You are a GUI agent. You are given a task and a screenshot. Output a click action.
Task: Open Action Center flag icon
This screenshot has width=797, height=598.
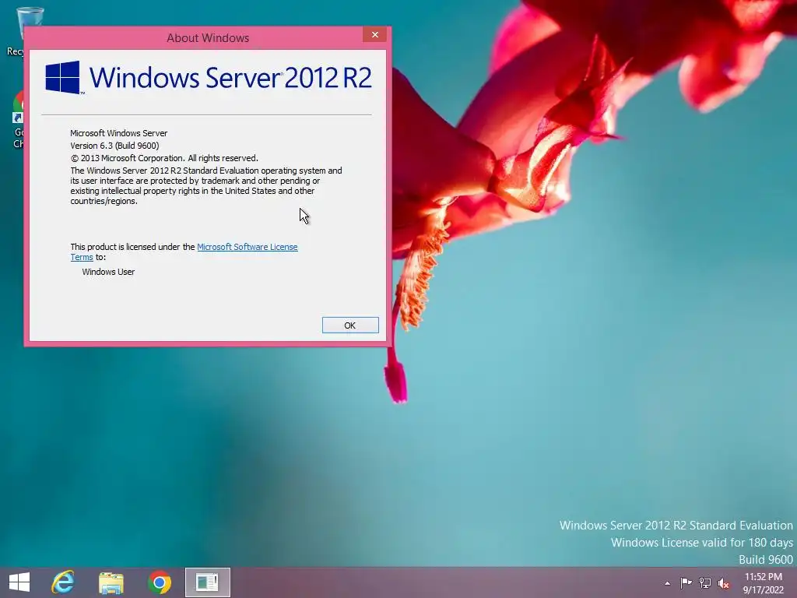point(686,582)
